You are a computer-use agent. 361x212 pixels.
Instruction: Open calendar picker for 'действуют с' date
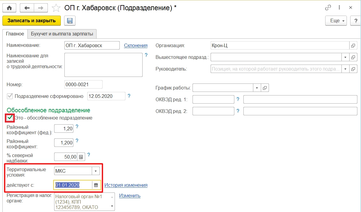point(96,185)
